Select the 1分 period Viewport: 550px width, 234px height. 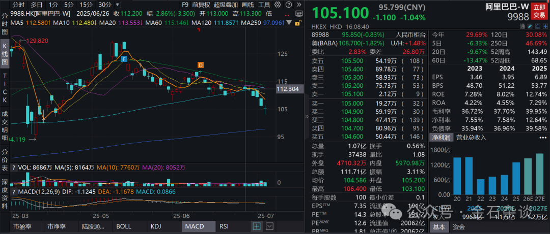(x=53, y=5)
